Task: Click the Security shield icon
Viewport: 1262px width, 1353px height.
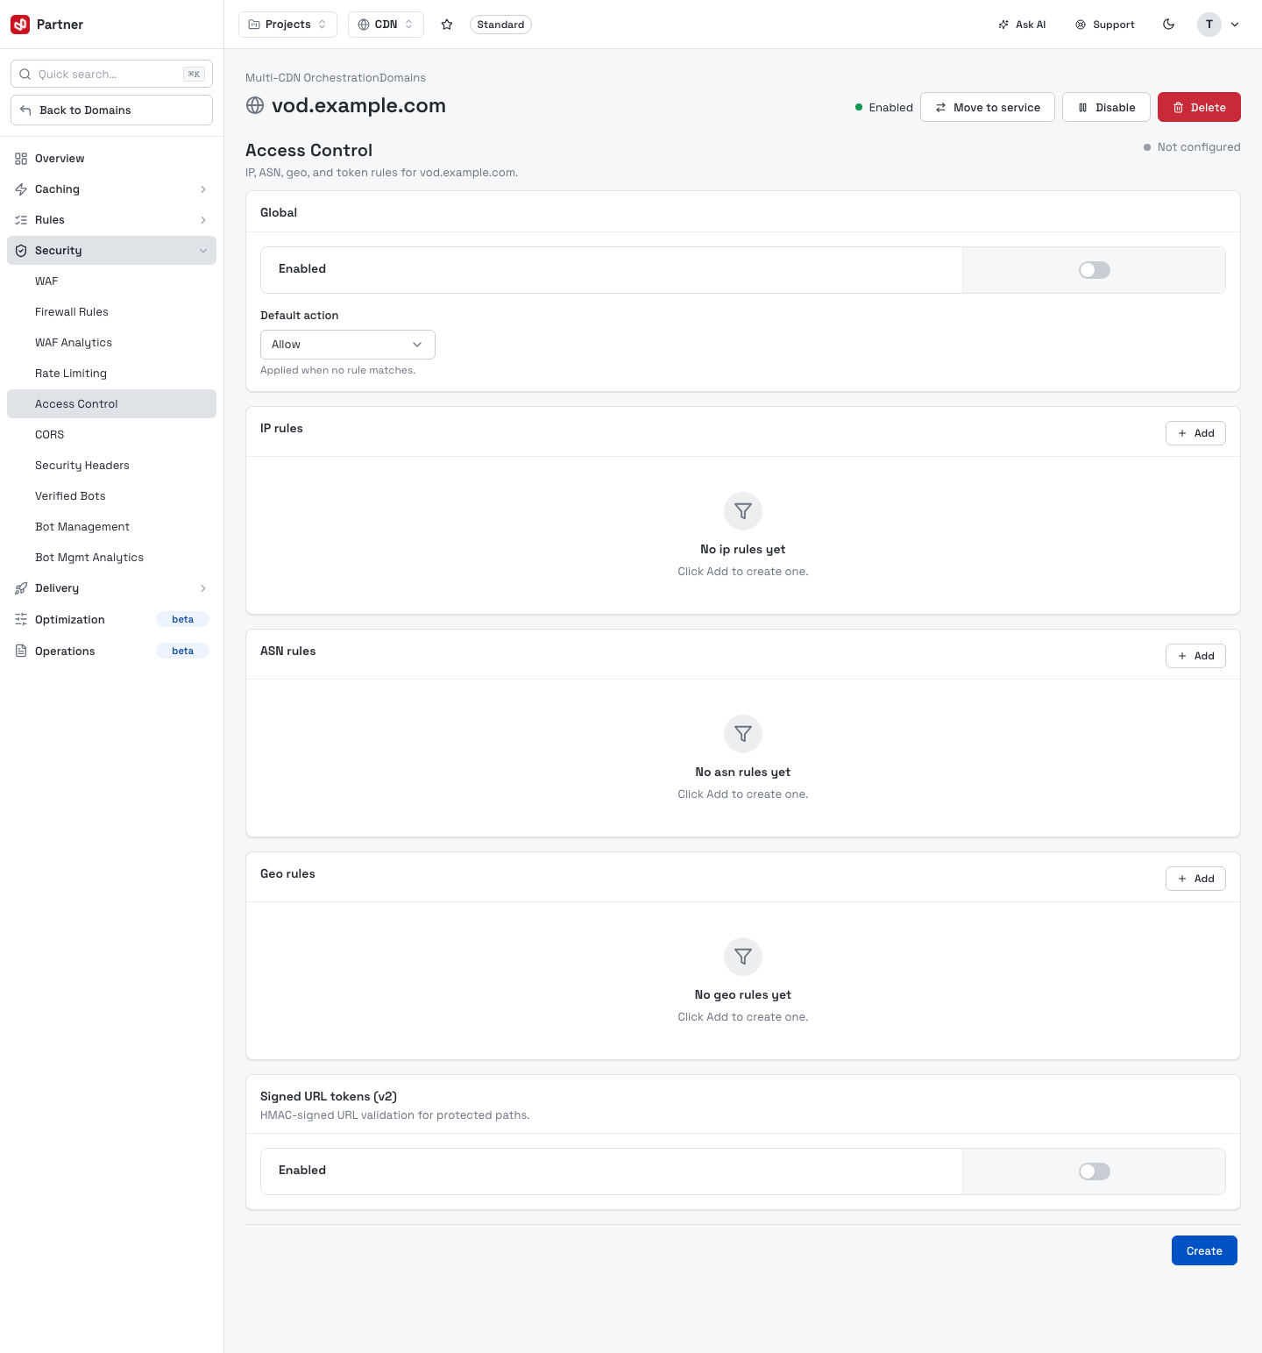Action: (x=21, y=251)
